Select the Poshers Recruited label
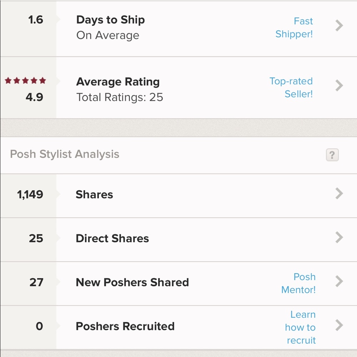Viewport: 357px width, 357px height. (125, 326)
